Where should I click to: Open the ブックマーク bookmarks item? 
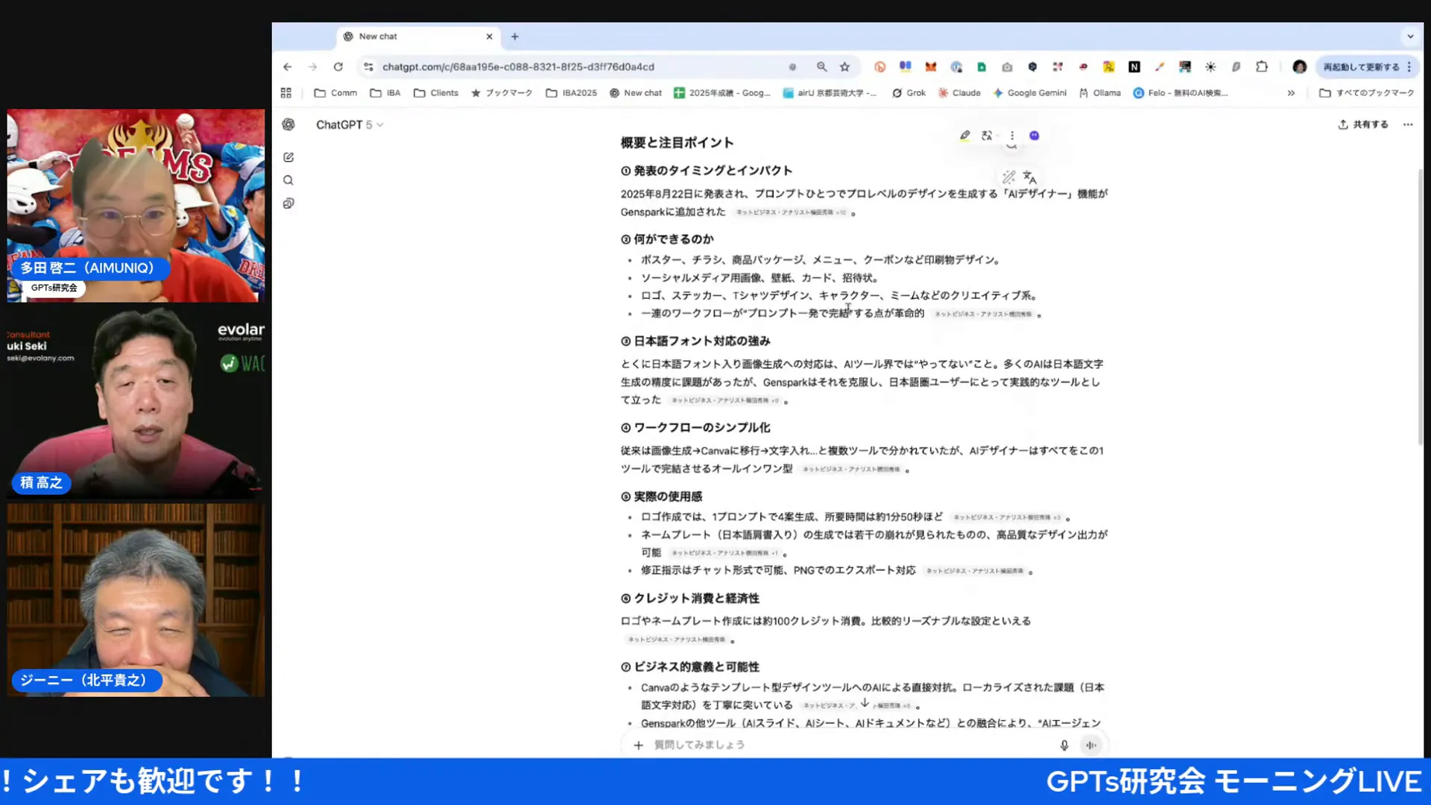pyautogui.click(x=502, y=93)
